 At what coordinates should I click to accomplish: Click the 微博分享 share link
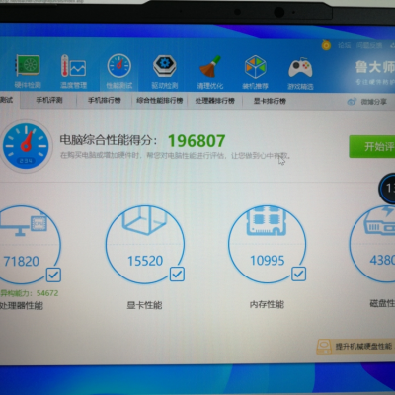[x=367, y=102]
